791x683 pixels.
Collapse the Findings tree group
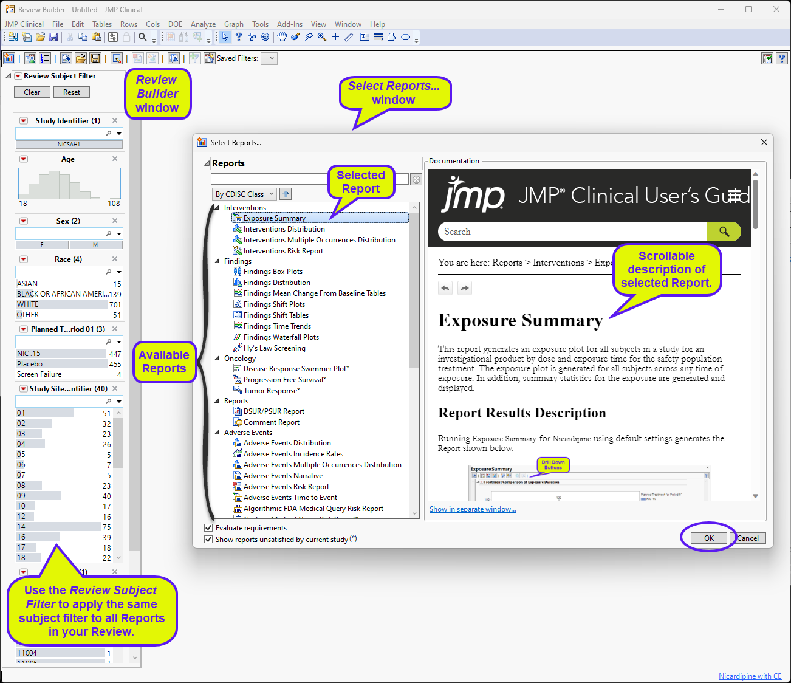pos(217,261)
